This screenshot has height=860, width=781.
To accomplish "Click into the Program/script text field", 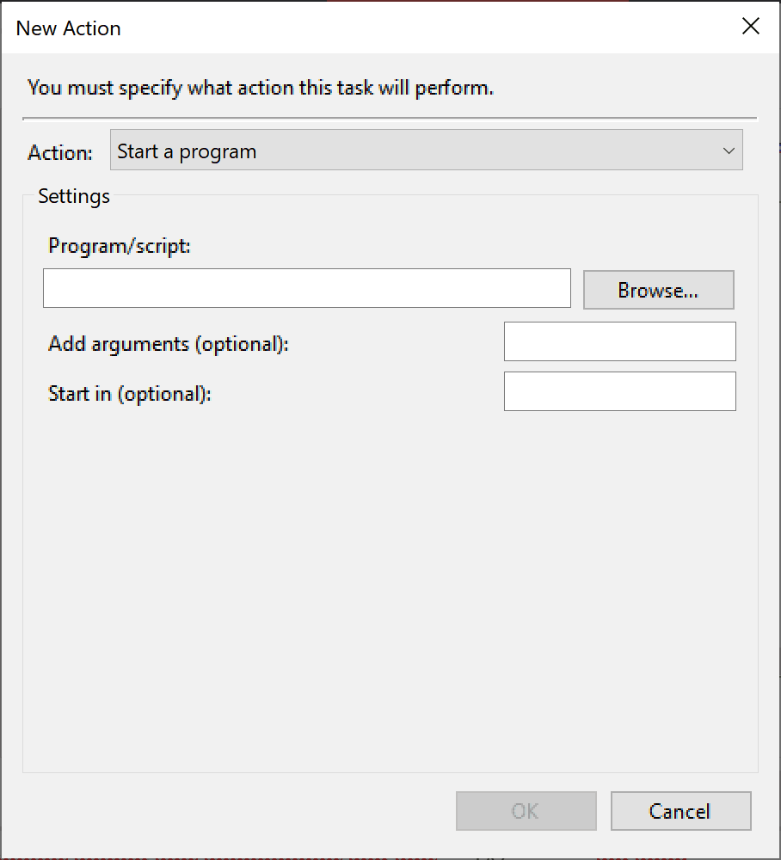I will 306,288.
